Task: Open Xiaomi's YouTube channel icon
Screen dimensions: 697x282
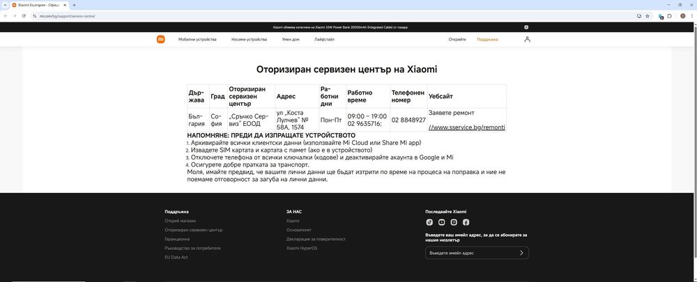Action: 441,222
